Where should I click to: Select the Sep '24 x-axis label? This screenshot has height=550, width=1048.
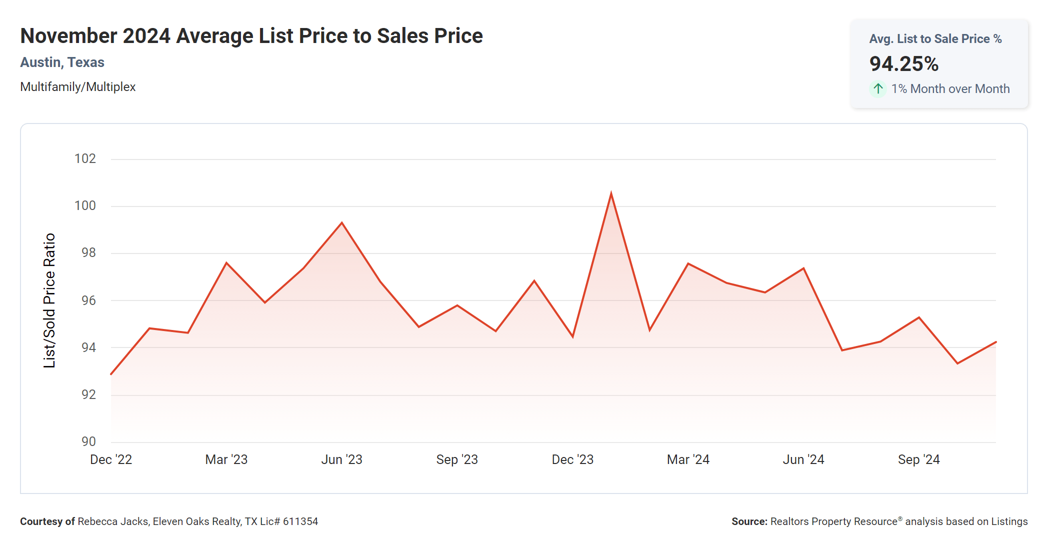[x=918, y=459]
